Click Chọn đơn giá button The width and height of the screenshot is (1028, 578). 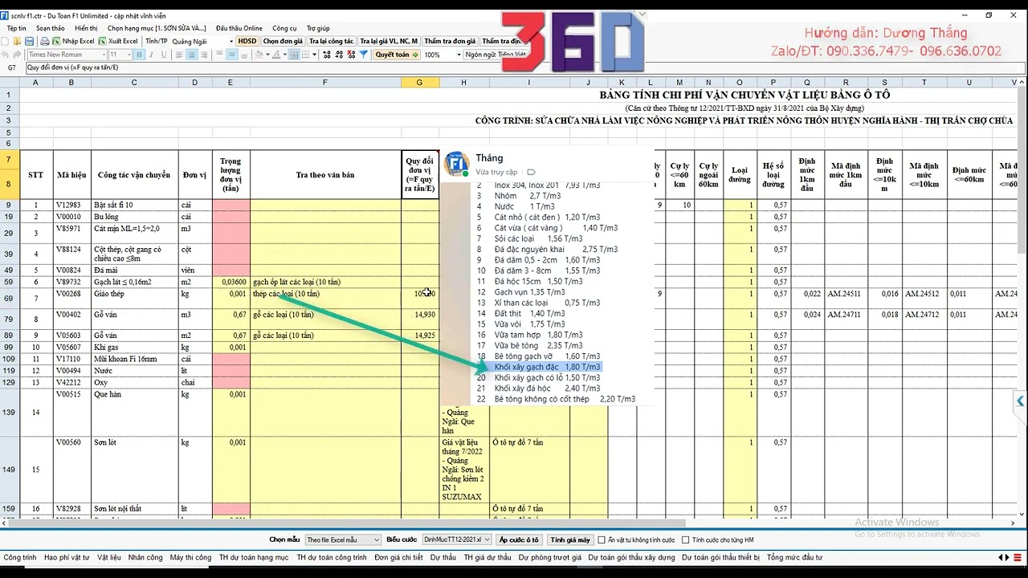(284, 41)
